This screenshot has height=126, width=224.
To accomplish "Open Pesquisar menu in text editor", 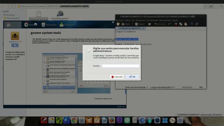I will tap(140, 20).
